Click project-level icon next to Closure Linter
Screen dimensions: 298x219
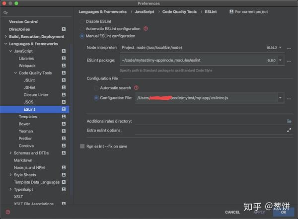pyautogui.click(x=64, y=95)
